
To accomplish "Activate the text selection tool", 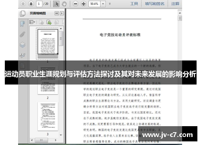I will (x=56, y=4).
